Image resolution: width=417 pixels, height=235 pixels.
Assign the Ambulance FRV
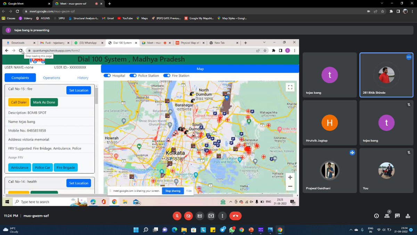pos(19,167)
